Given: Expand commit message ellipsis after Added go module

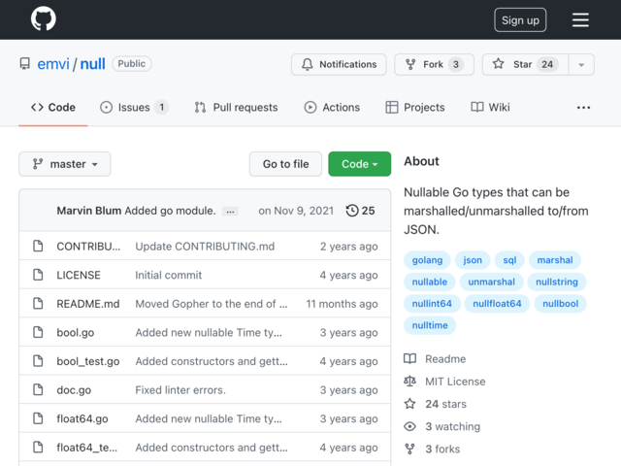Looking at the screenshot, I should 230,212.
